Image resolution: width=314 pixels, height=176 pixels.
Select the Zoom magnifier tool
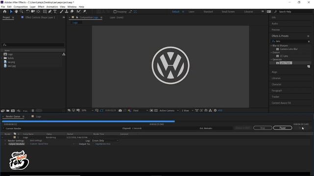coord(22,12)
